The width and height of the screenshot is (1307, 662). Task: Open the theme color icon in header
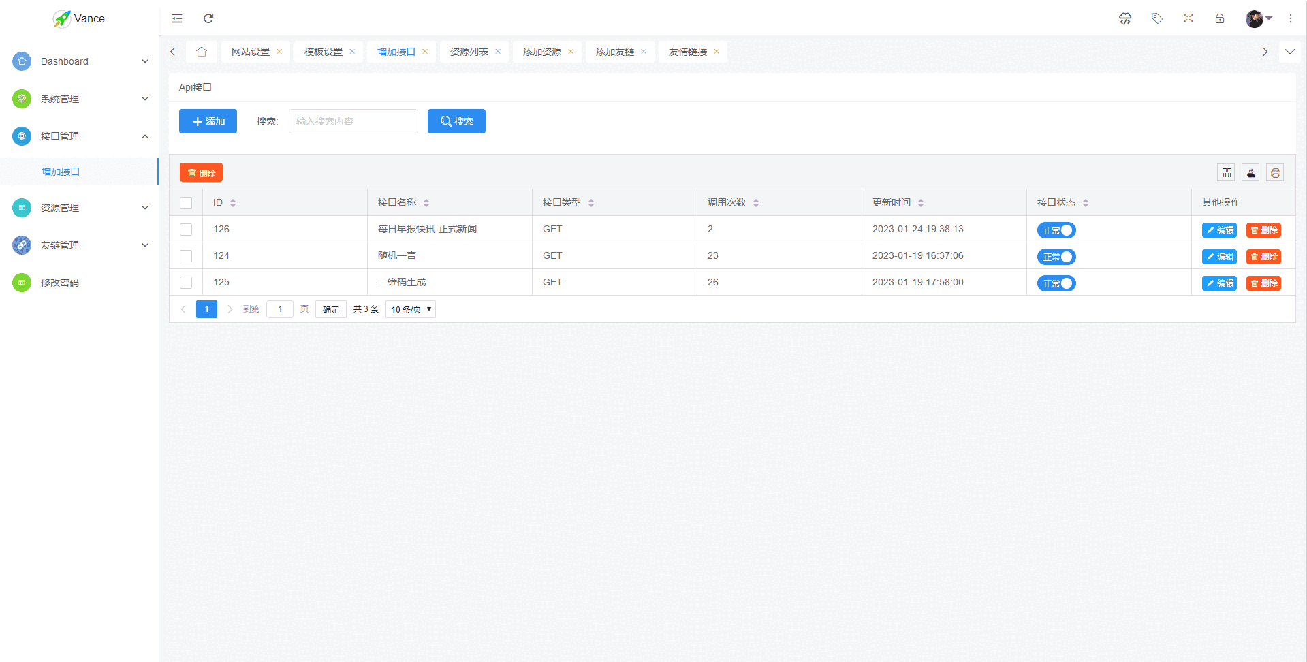pyautogui.click(x=1125, y=18)
